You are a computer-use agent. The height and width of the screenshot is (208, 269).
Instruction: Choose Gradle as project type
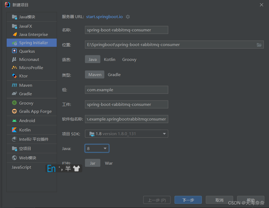(114, 74)
